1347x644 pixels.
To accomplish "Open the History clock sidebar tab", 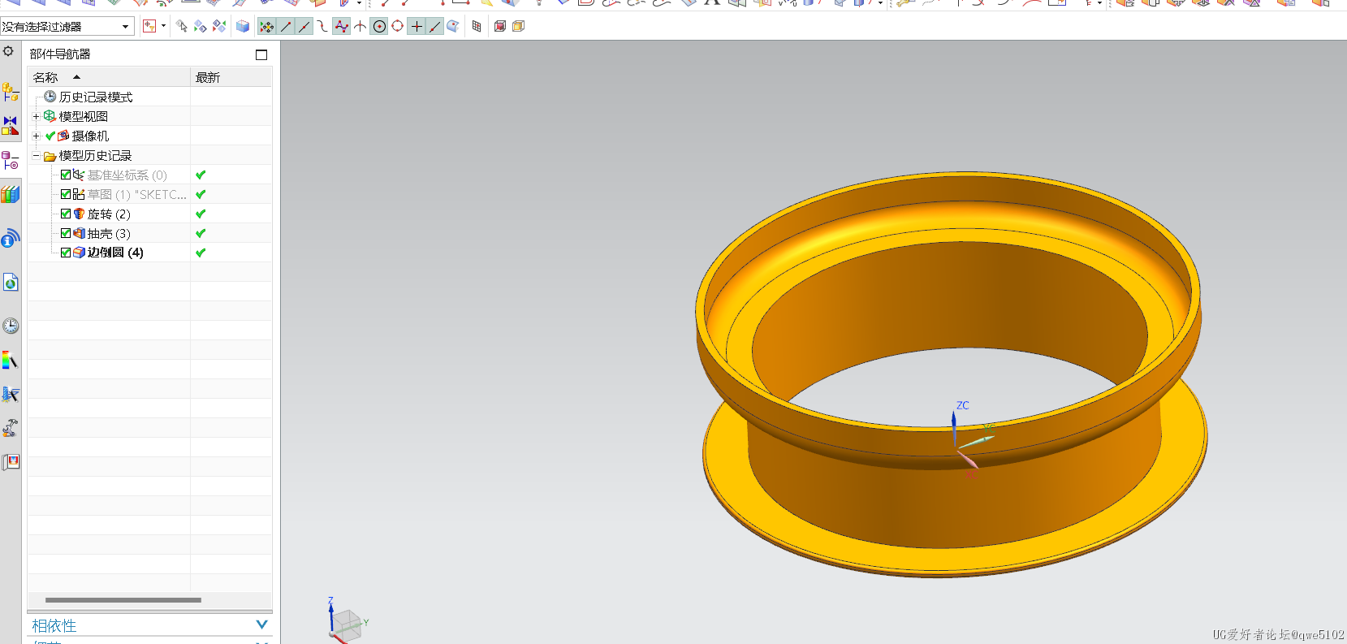I will (x=10, y=326).
